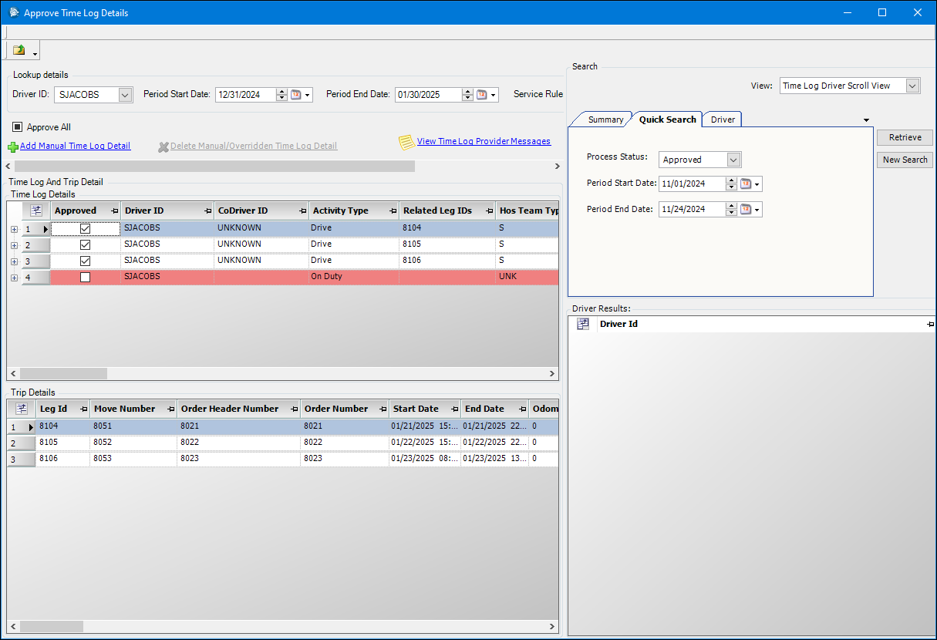
Task: Select Trip Details row with Leg Id 8105
Action: (x=281, y=443)
